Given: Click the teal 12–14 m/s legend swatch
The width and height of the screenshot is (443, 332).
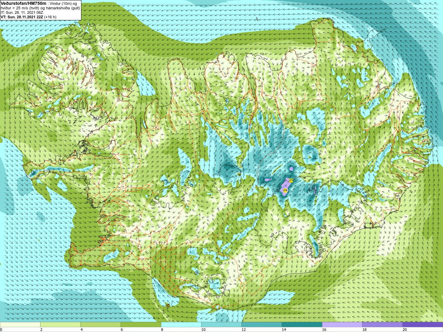Looking at the screenshot, I should (262, 325).
